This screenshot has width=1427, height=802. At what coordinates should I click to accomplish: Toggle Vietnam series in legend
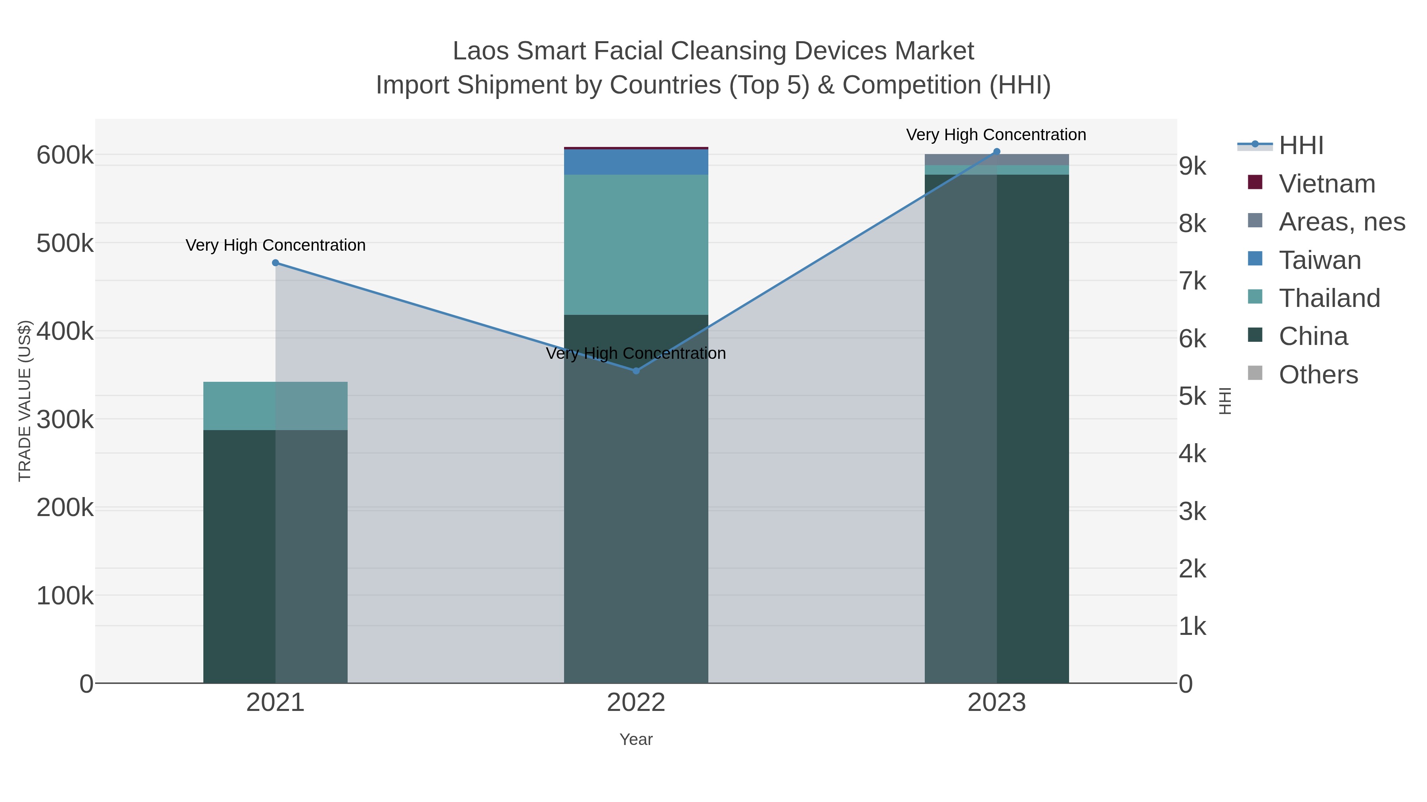pos(1311,183)
